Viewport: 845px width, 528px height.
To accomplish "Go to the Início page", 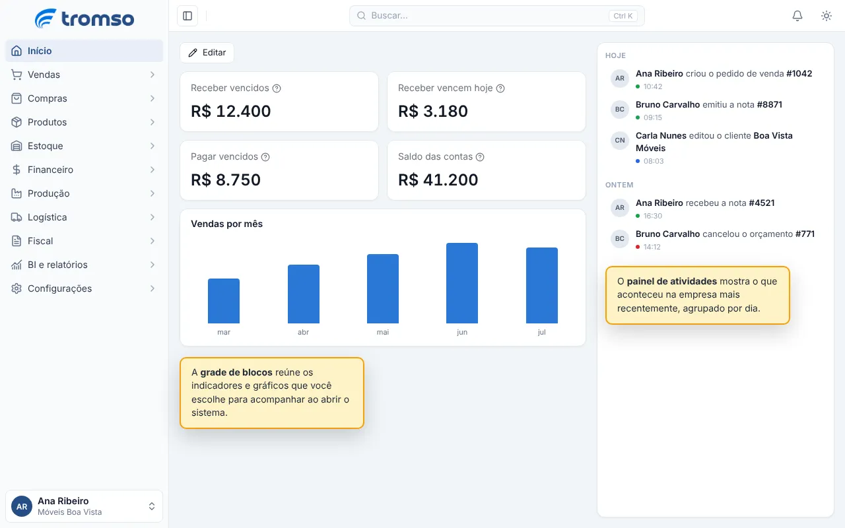I will (x=84, y=51).
